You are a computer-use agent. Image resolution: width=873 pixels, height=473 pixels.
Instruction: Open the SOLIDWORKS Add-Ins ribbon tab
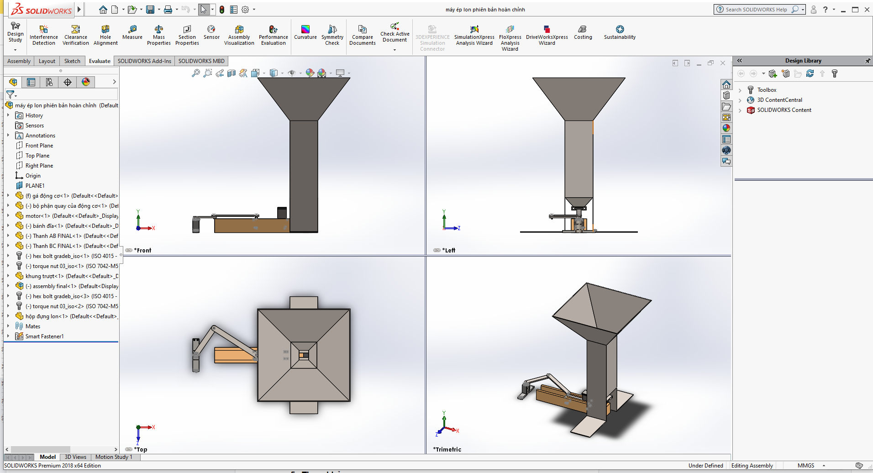144,61
